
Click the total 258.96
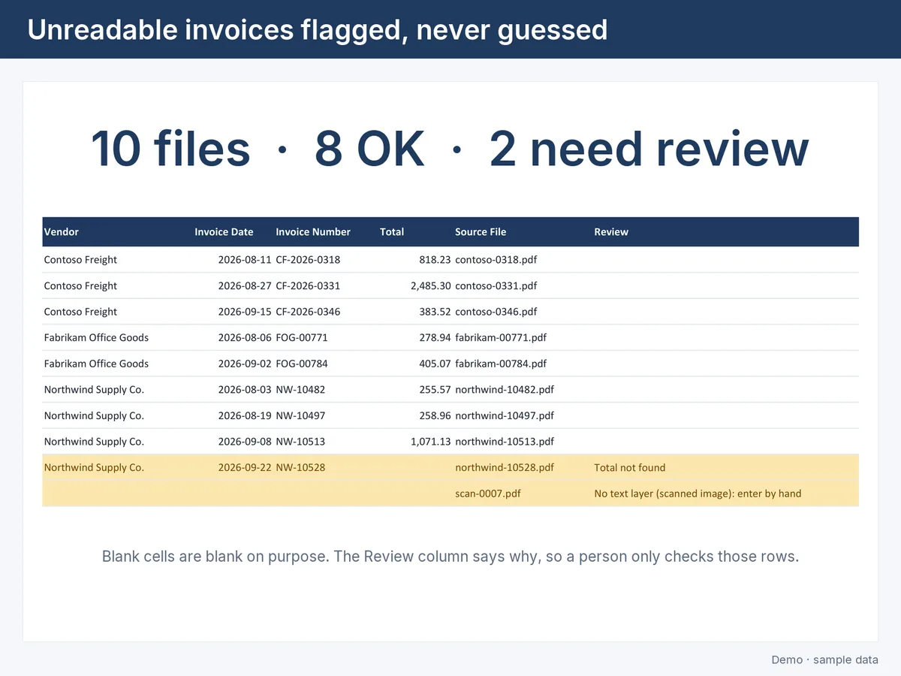click(435, 415)
